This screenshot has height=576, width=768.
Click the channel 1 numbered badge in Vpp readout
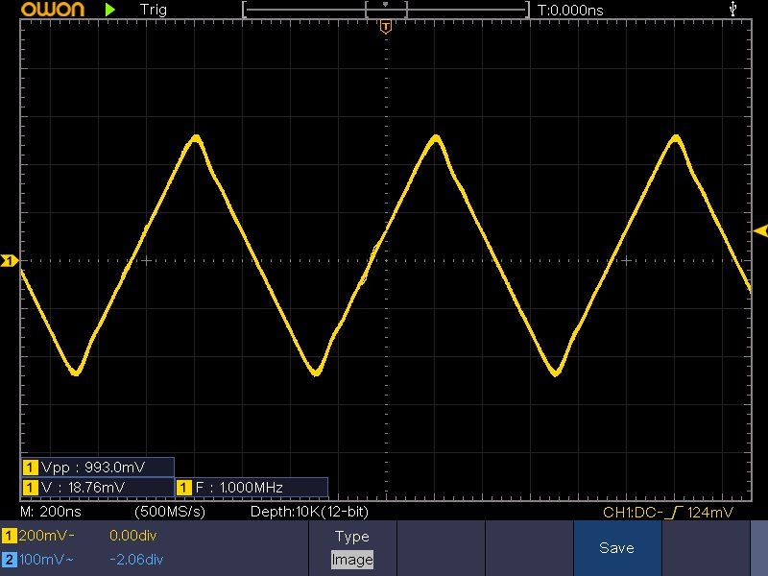[30, 467]
